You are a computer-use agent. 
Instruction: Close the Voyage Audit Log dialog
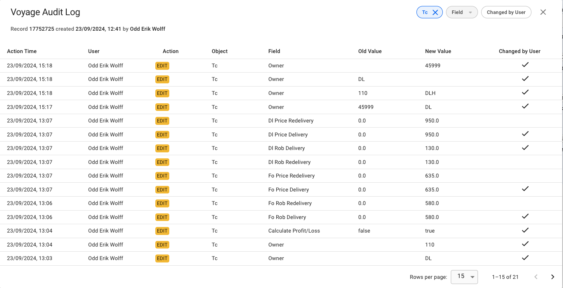[543, 12]
